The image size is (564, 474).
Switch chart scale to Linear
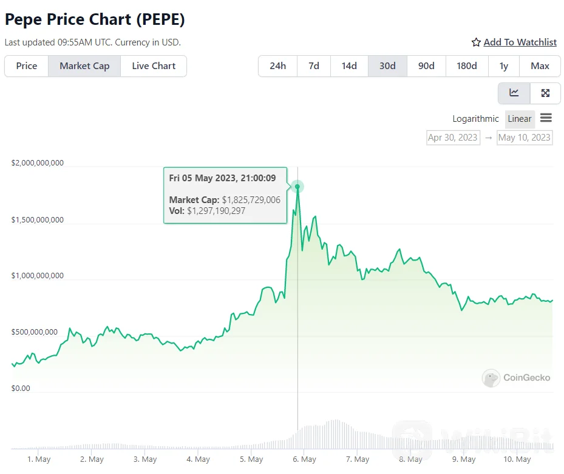[520, 119]
